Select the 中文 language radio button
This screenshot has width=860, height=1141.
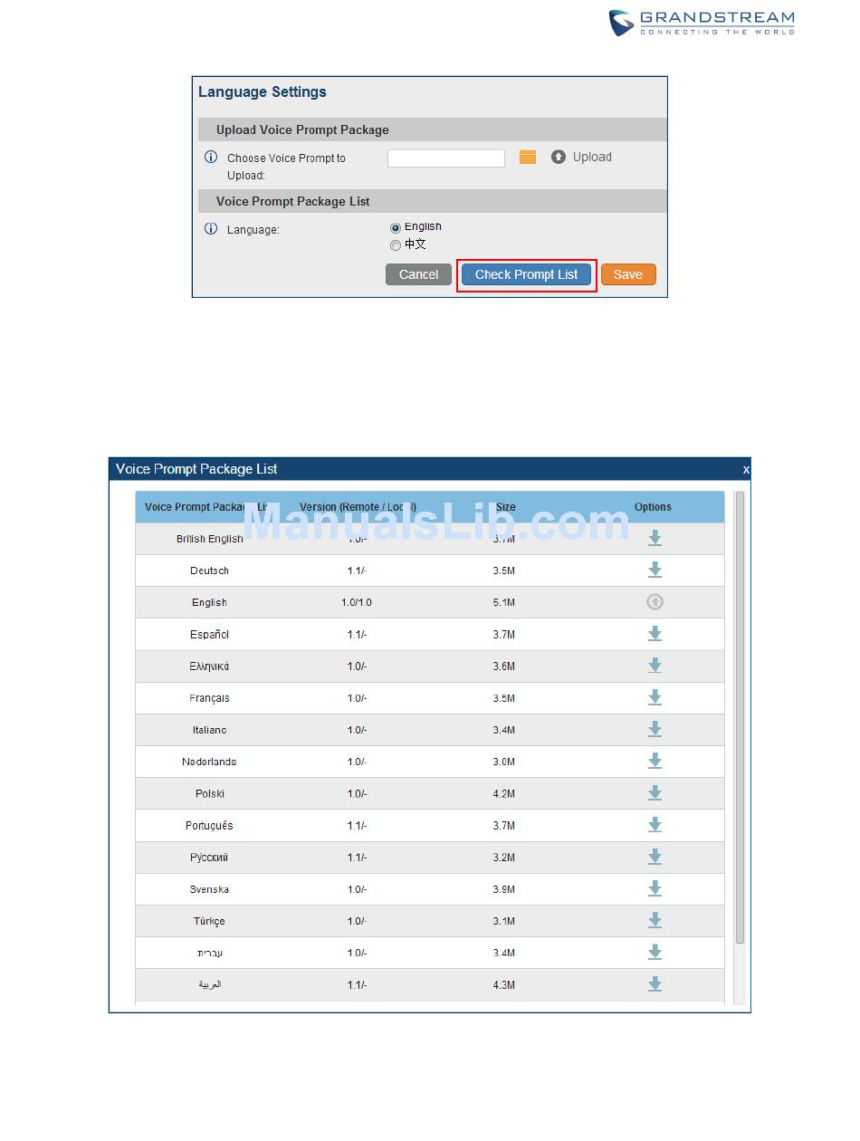[x=396, y=245]
